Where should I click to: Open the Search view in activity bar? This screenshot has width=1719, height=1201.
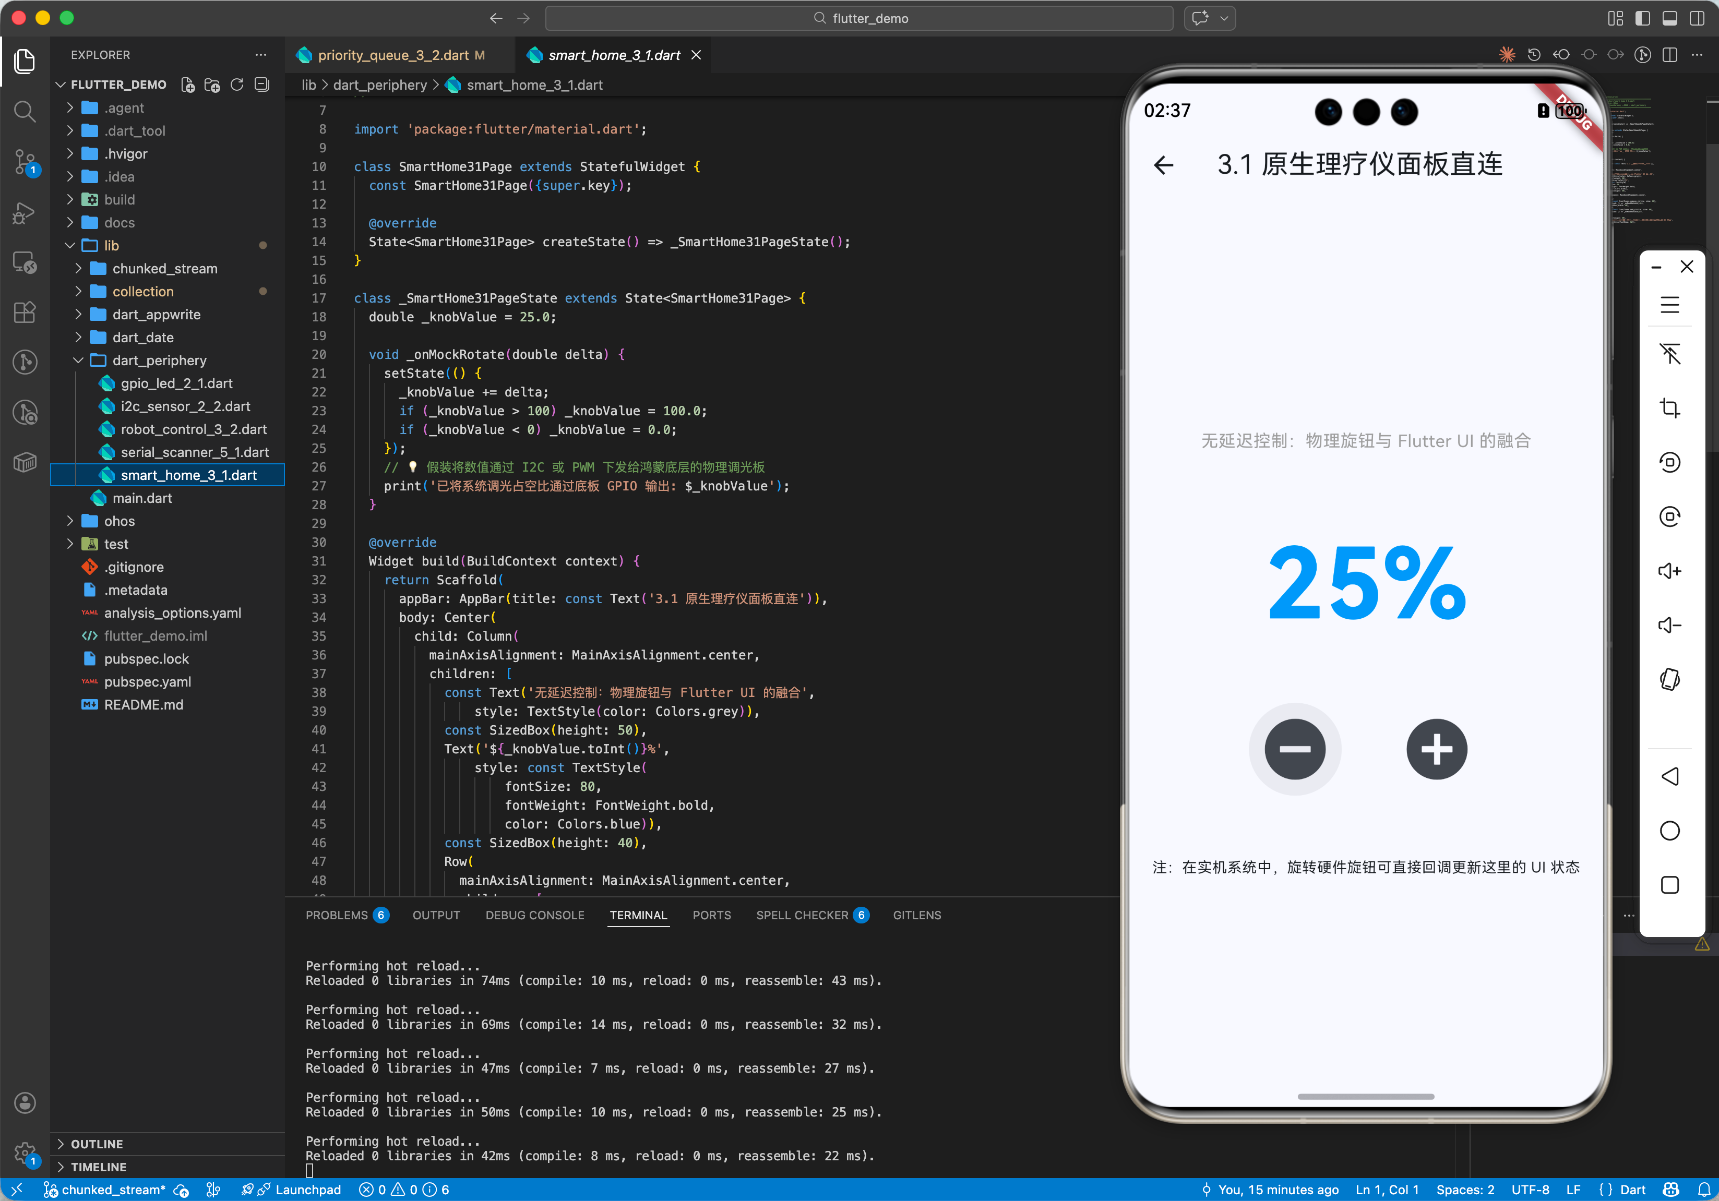25,112
